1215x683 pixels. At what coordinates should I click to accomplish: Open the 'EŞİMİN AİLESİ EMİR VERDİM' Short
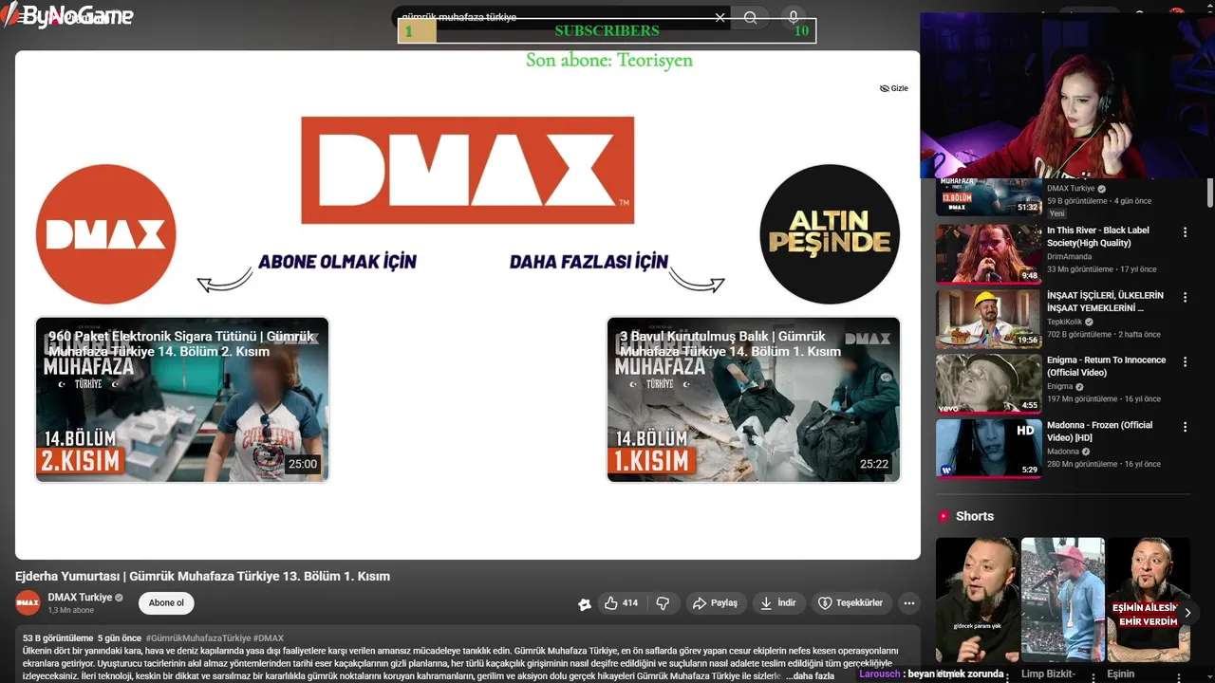coord(1149,600)
